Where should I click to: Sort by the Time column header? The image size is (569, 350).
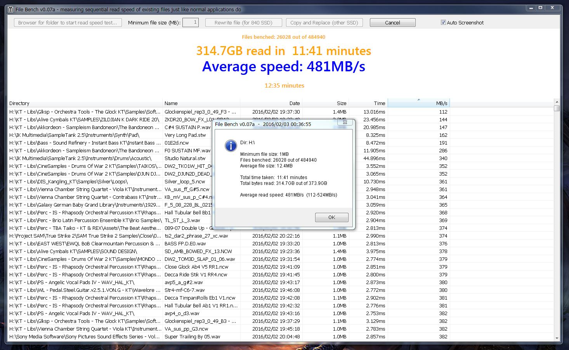tap(368, 103)
